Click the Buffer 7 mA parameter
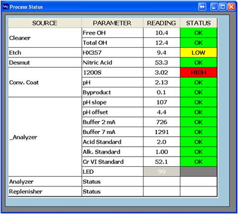Screen dimensions: 238x214 tap(113, 132)
